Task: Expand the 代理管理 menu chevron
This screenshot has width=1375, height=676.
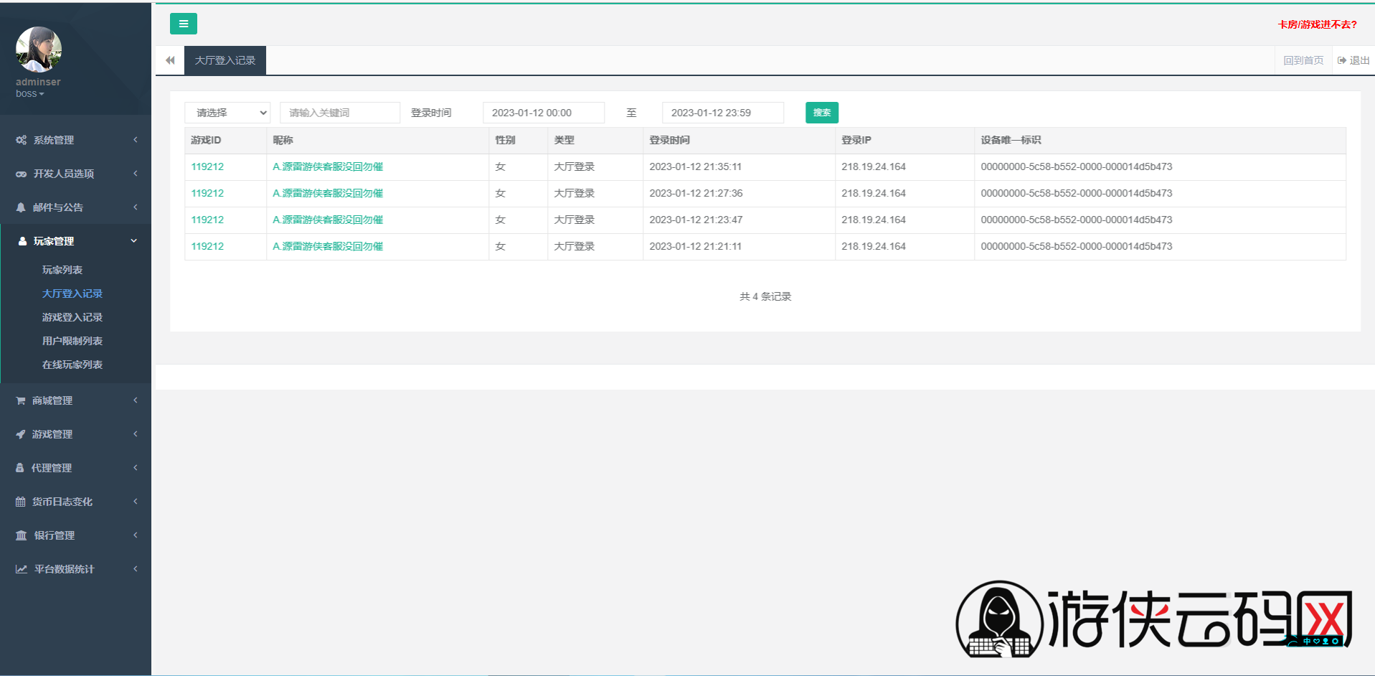Action: pos(135,468)
